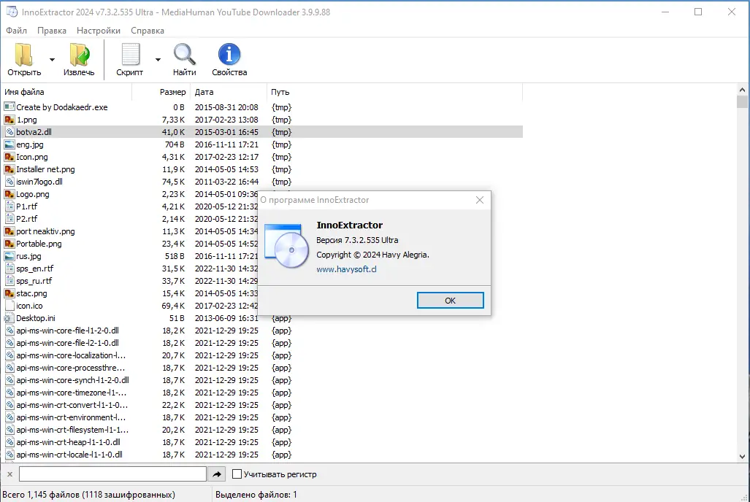The width and height of the screenshot is (750, 502).
Task: Select the eng.jpg file icon
Action: tap(9, 144)
